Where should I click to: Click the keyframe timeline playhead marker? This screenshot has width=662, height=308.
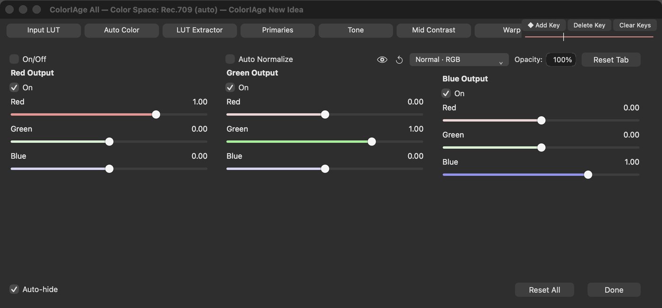[x=563, y=37]
